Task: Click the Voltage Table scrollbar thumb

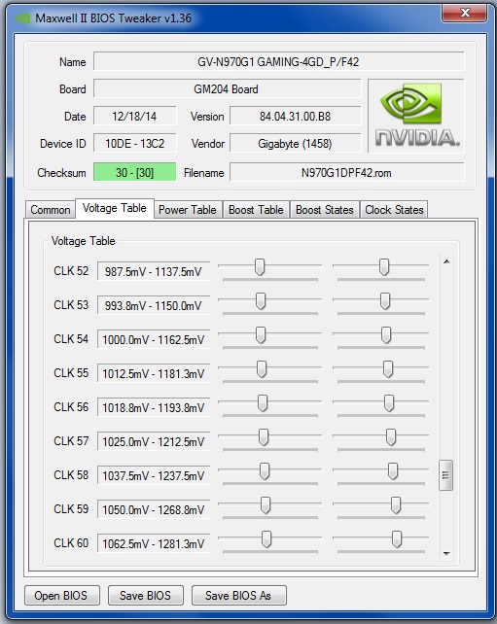Action: click(x=446, y=475)
